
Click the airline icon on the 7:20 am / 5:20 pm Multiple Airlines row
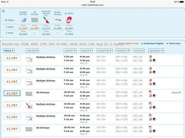29,59
